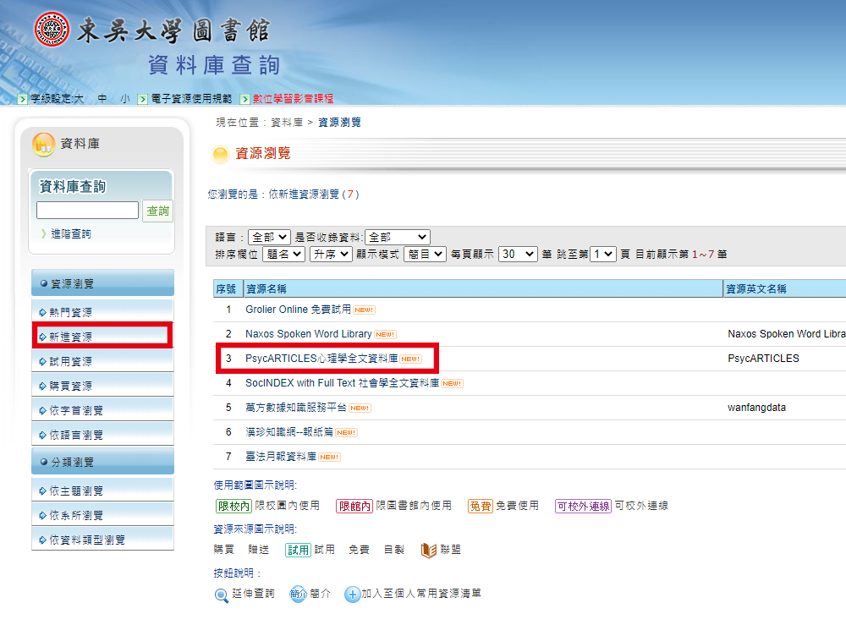Open the 每頁顯示 items-per-page dropdown
The width and height of the screenshot is (846, 625).
(x=518, y=255)
